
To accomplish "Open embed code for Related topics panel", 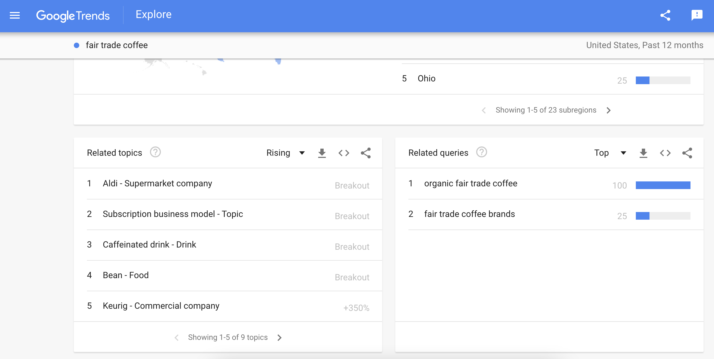I will (344, 153).
